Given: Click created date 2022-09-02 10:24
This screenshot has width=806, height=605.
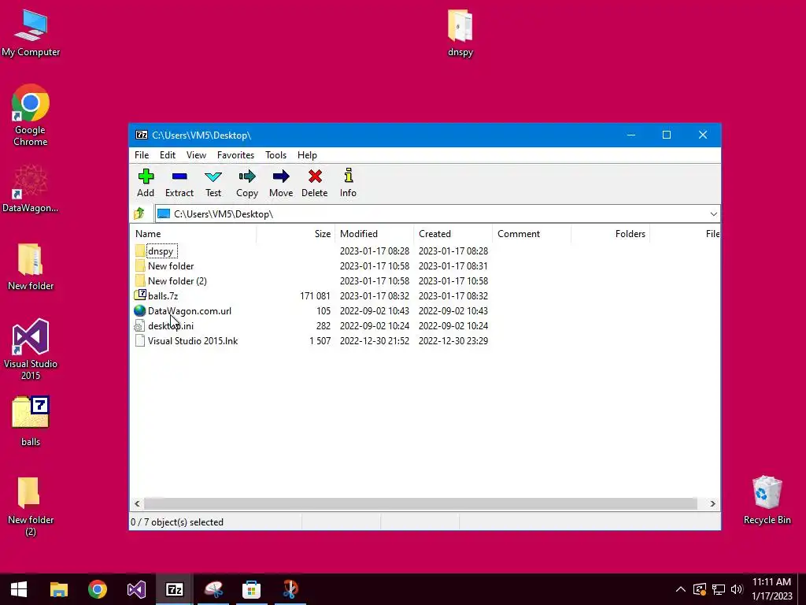Looking at the screenshot, I should (x=453, y=325).
